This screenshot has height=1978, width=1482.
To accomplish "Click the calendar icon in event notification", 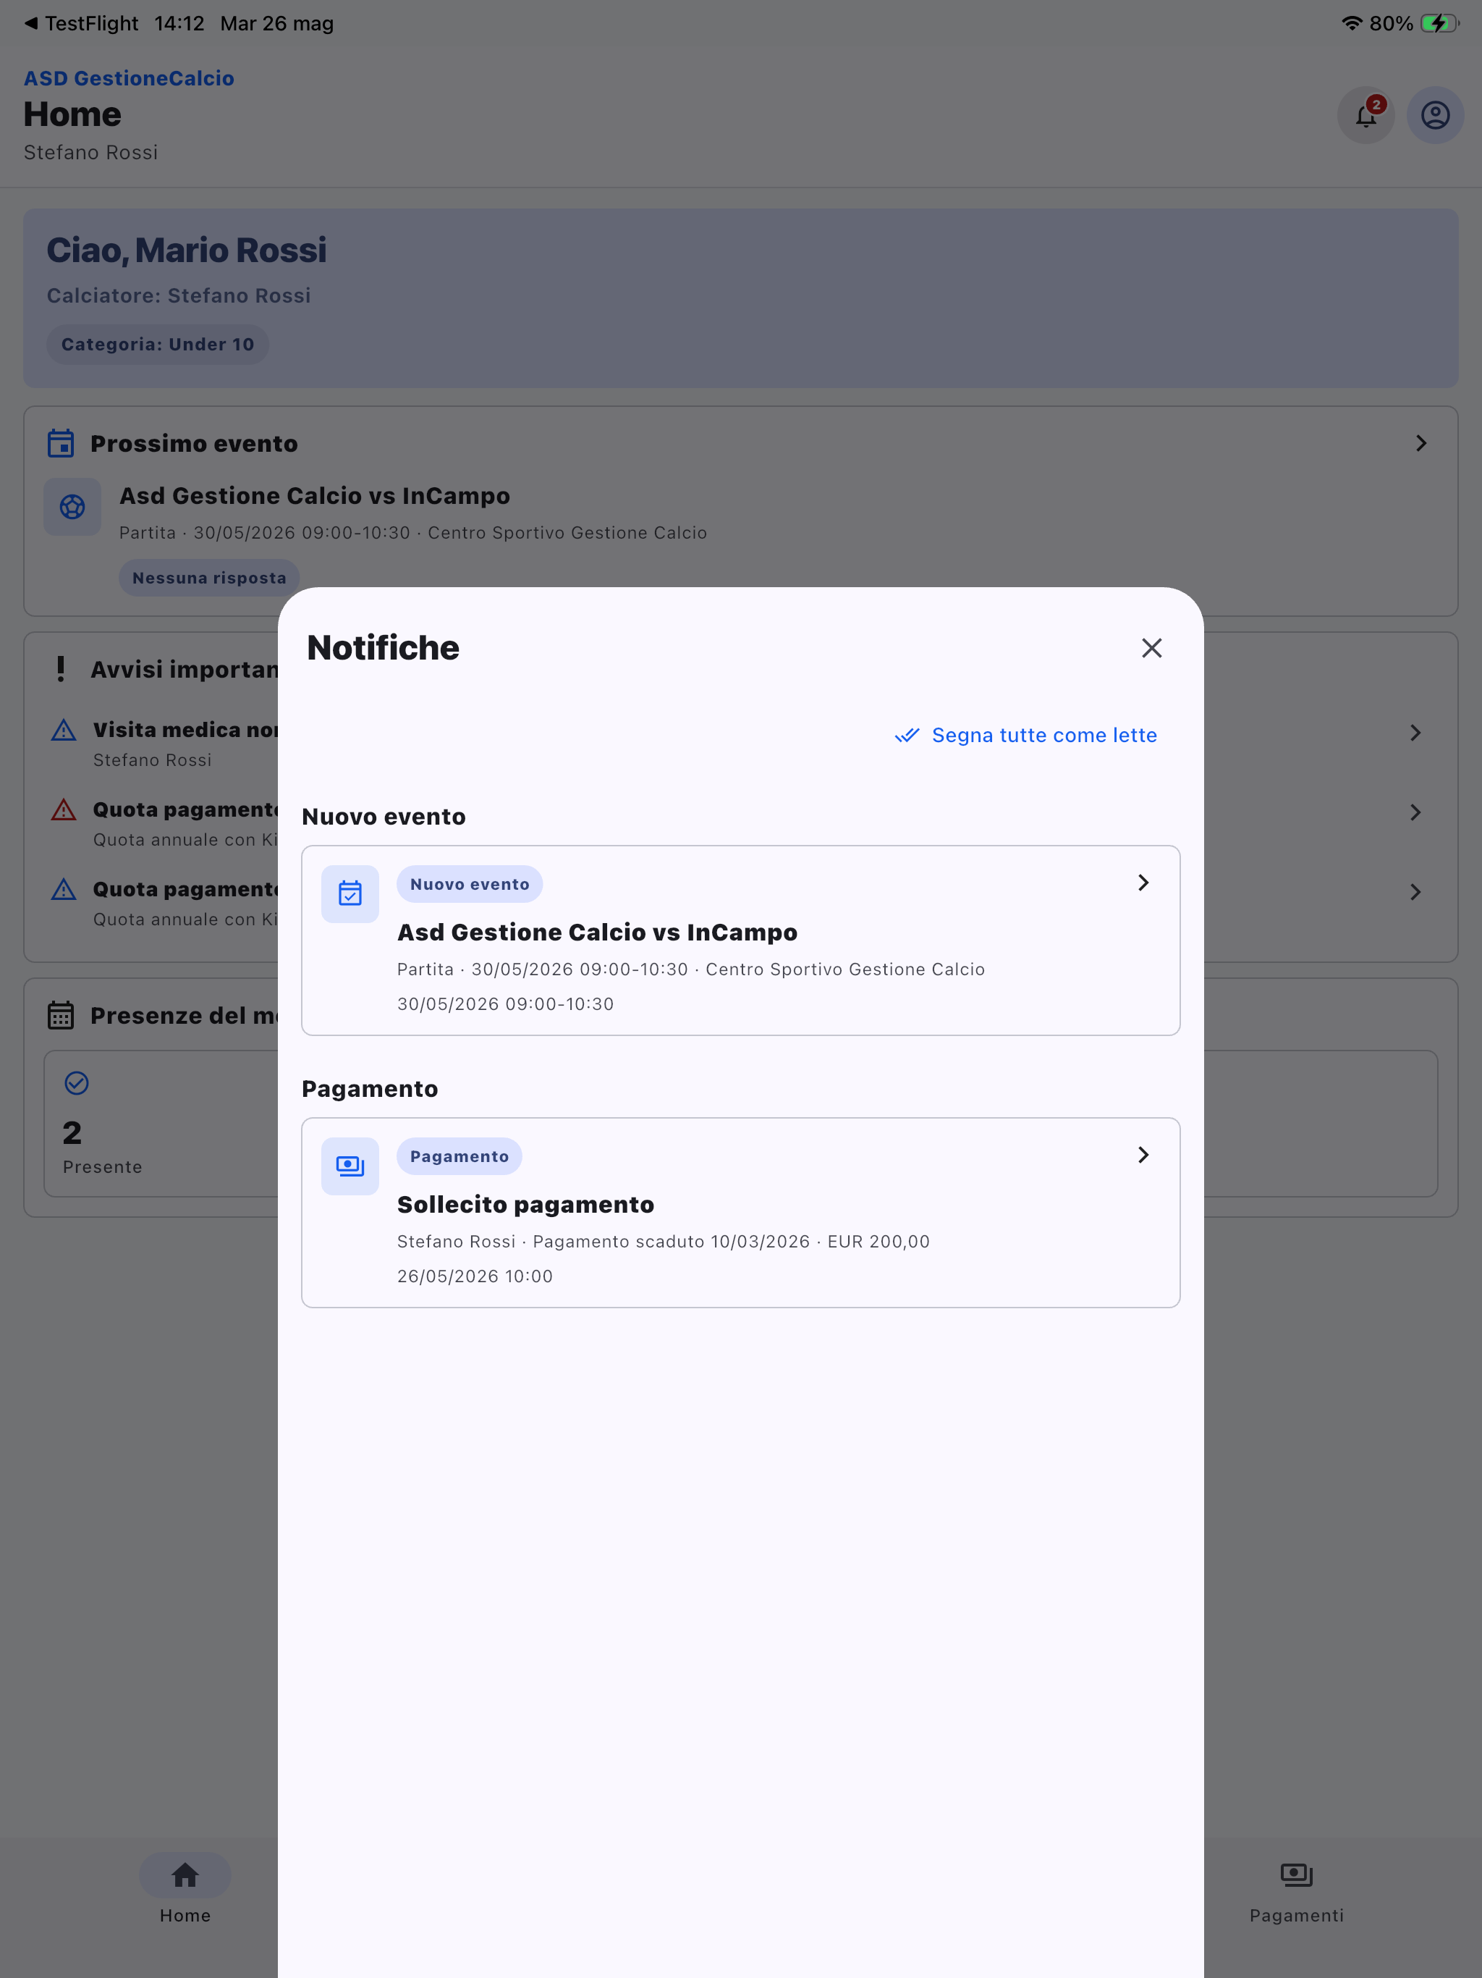I will pos(350,893).
